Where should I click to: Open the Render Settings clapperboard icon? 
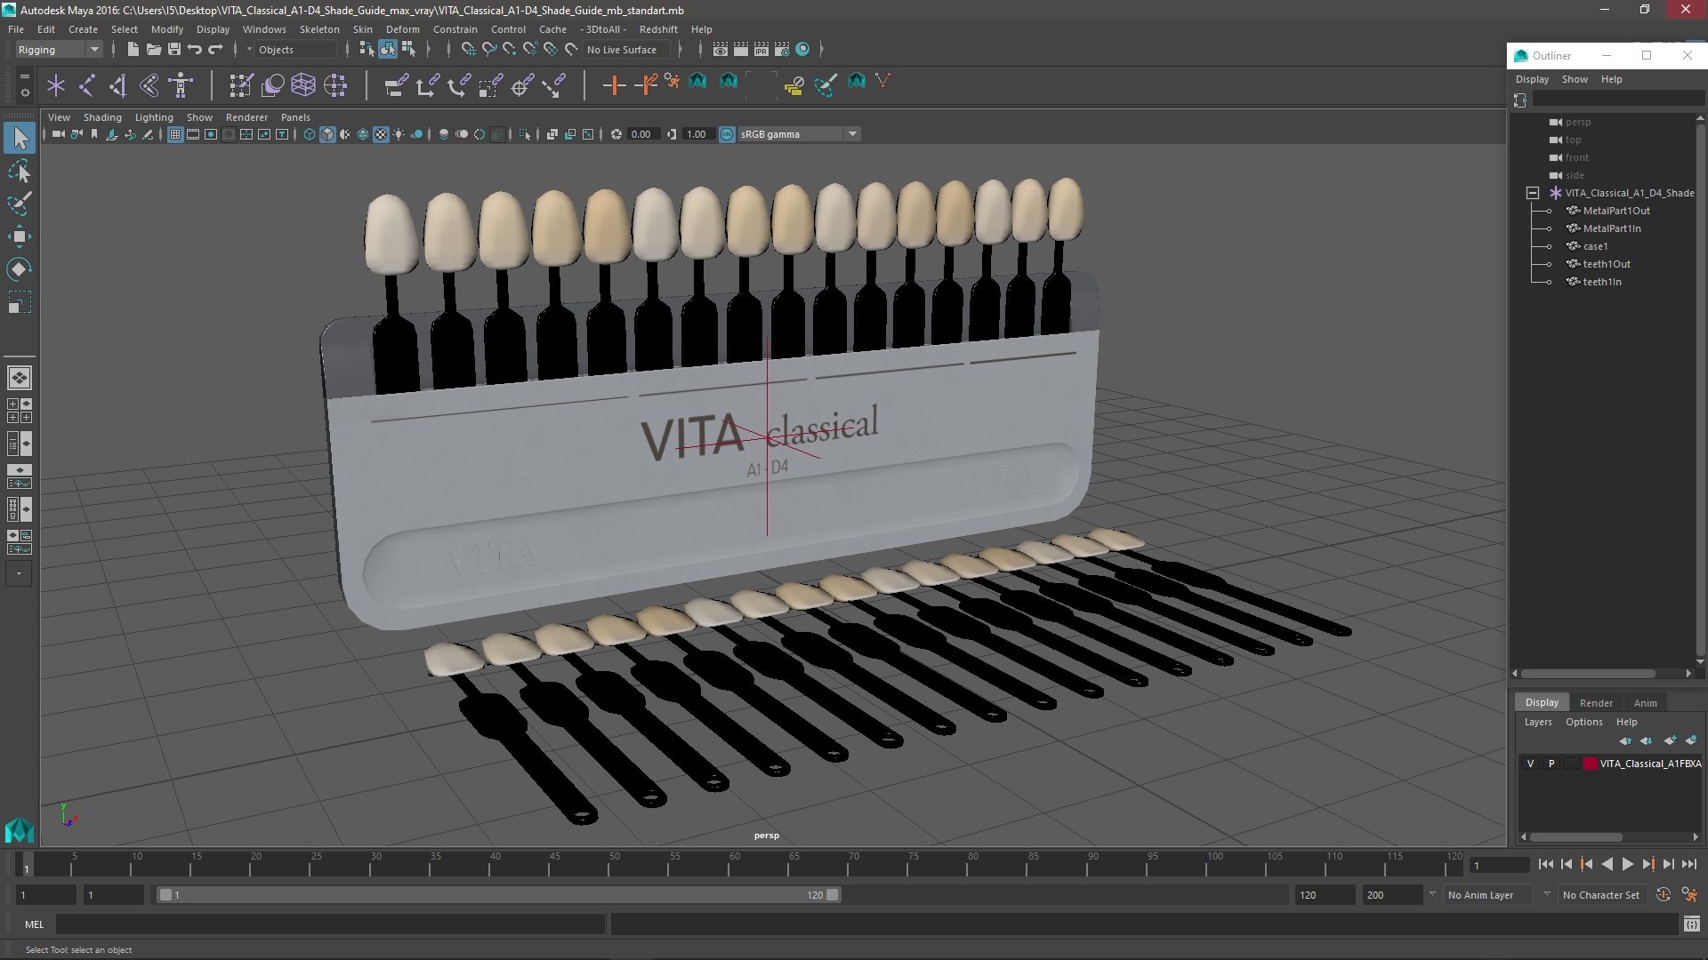coord(781,50)
